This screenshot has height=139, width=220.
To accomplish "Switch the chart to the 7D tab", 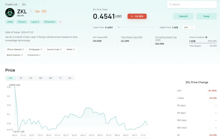I will pos(21,78).
